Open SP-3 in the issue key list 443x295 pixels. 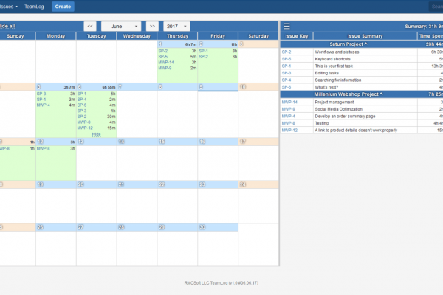286,73
